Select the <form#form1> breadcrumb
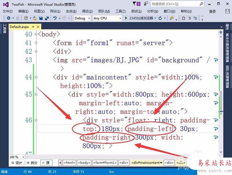The image size is (232, 175). pos(105,163)
